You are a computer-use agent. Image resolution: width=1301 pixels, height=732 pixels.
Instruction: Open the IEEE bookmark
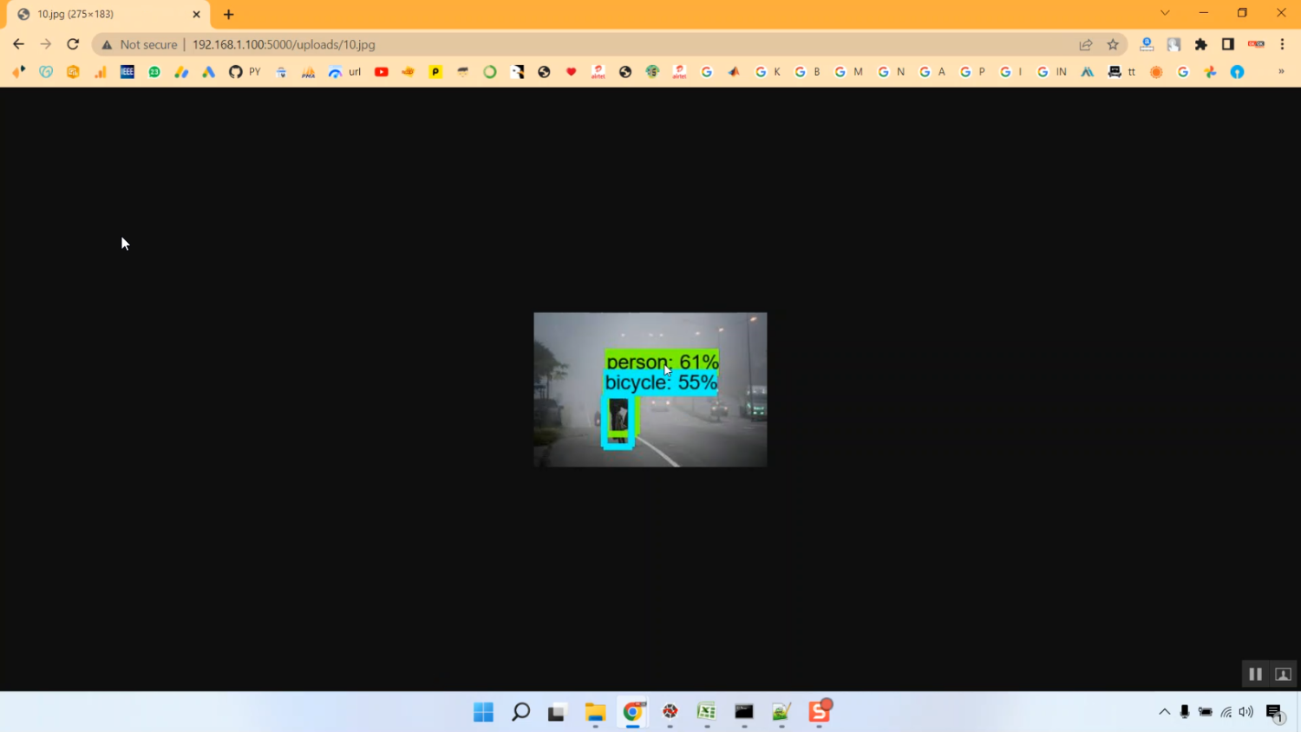(127, 72)
